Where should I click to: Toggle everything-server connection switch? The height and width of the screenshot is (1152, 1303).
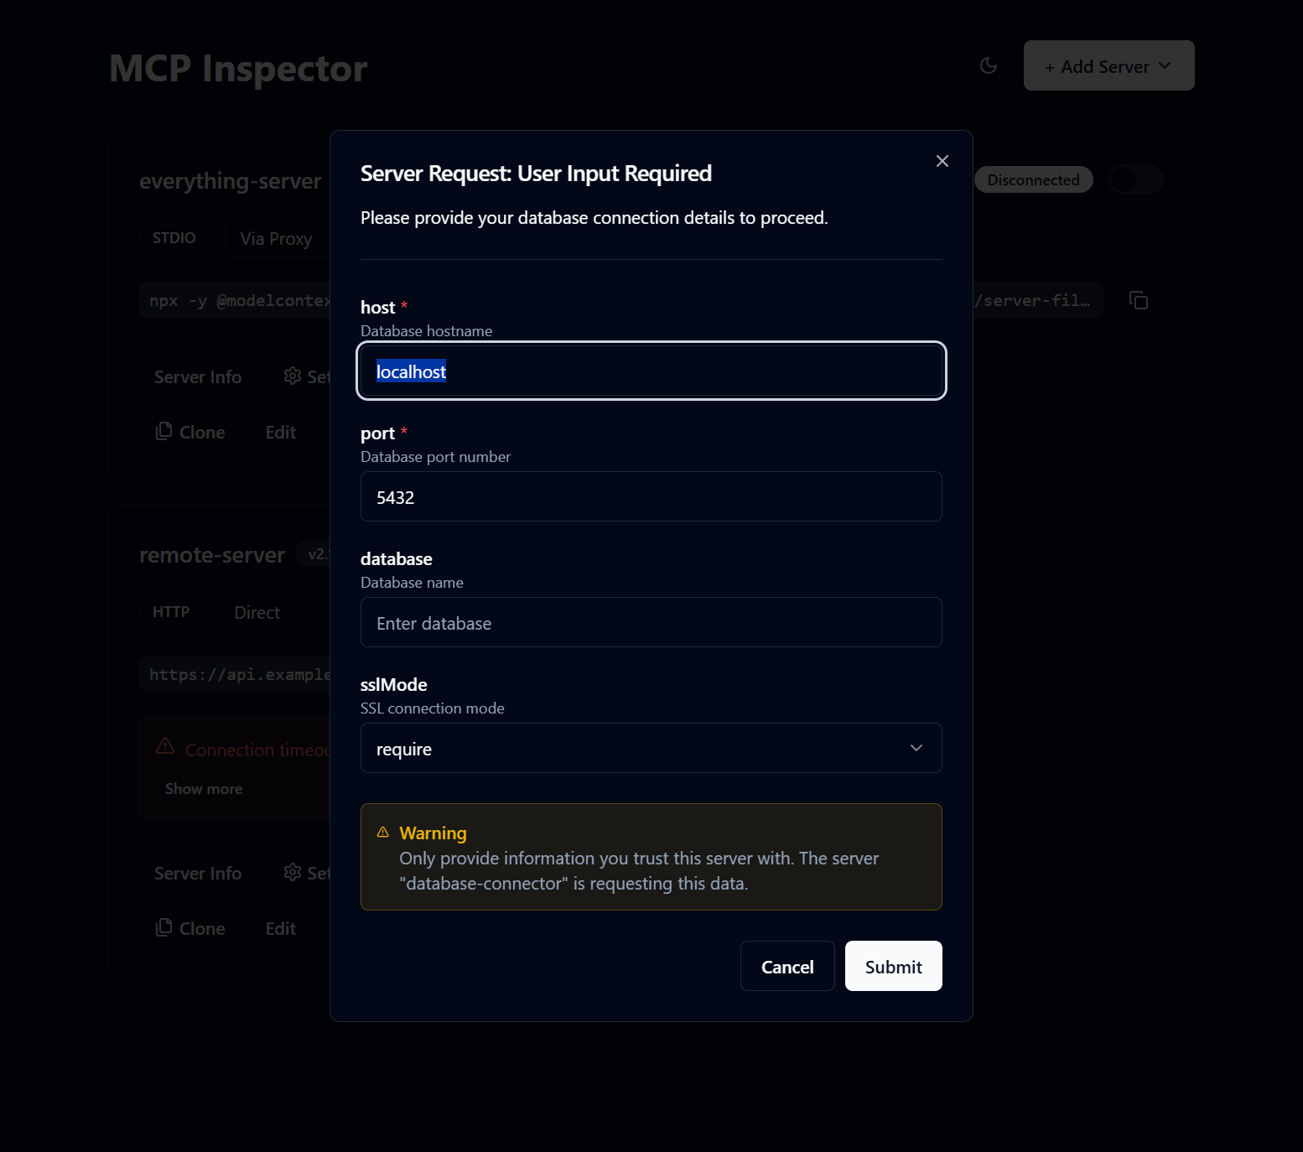coord(1135,179)
